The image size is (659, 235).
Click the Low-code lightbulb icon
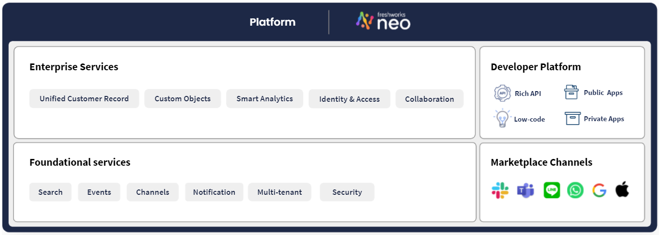(x=502, y=119)
